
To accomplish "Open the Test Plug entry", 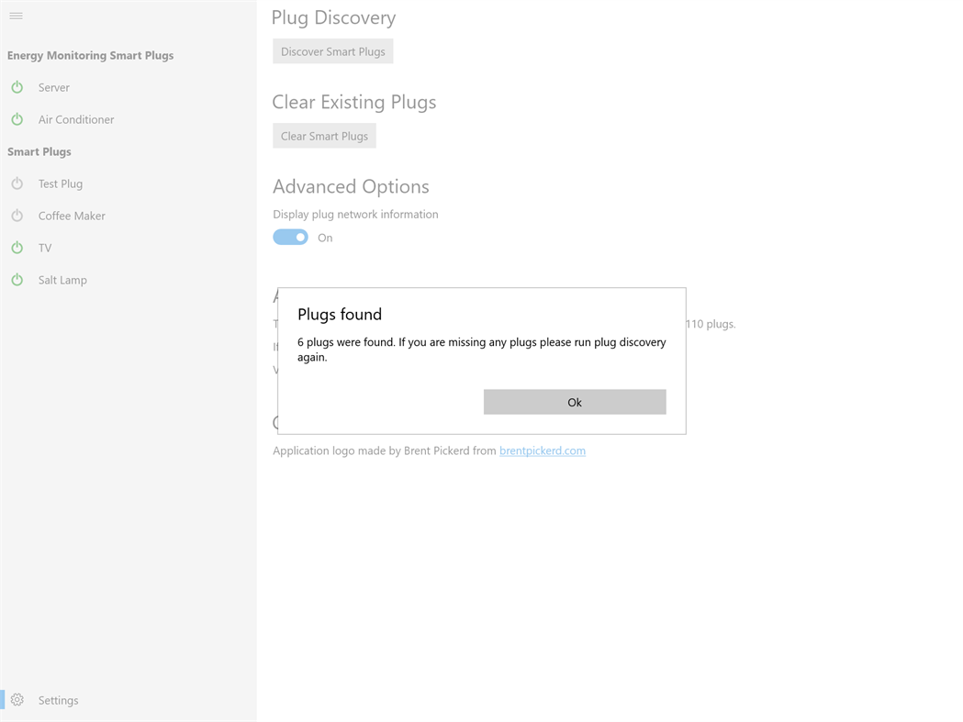I will click(x=61, y=183).
